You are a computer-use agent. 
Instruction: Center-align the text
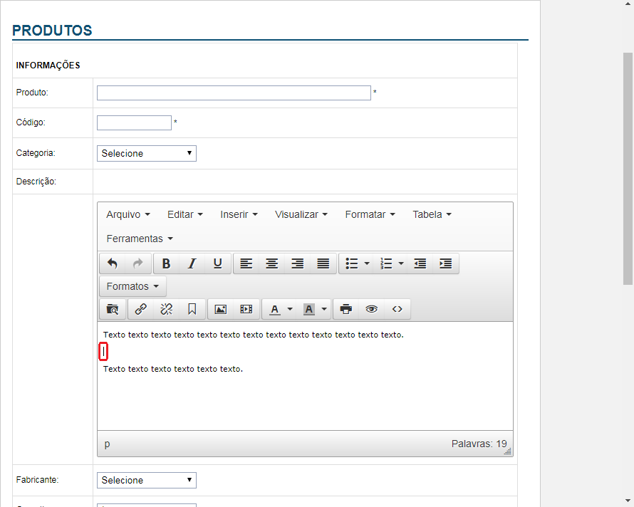[271, 263]
